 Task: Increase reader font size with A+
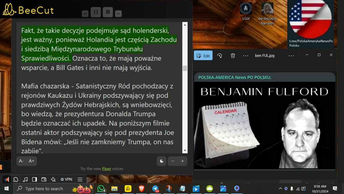coord(31,161)
